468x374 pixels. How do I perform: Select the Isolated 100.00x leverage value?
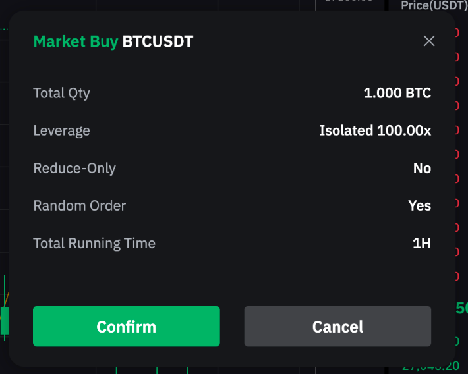(x=375, y=130)
